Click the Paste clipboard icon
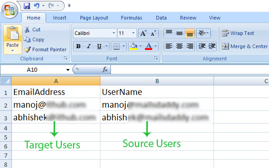The width and height of the screenshot is (269, 168). click(x=13, y=33)
